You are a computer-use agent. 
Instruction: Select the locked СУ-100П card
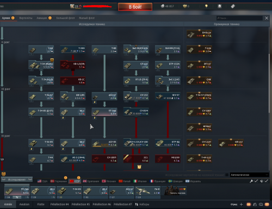104,159
